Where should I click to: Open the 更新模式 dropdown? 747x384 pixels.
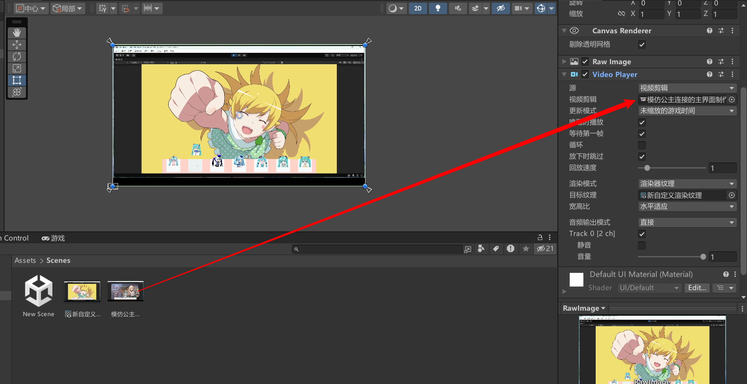point(687,111)
